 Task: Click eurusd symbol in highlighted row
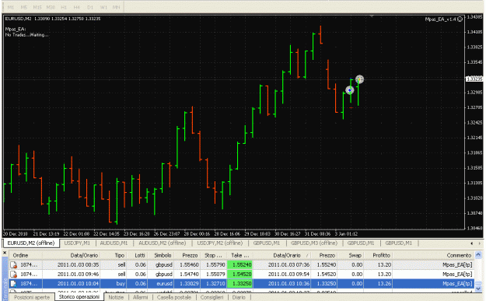point(164,284)
